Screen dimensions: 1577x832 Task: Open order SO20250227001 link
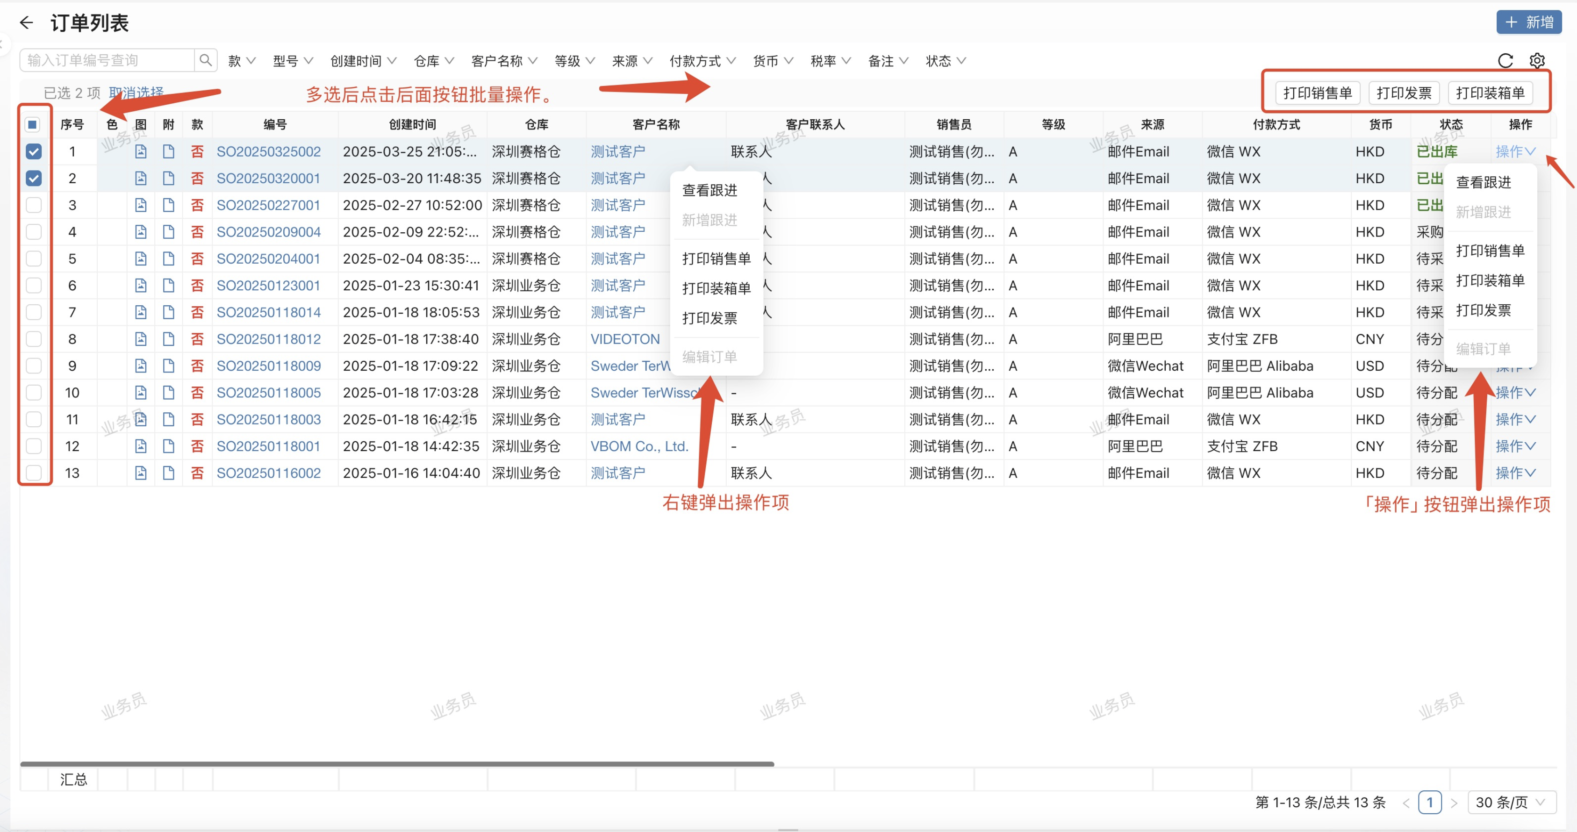(x=269, y=205)
